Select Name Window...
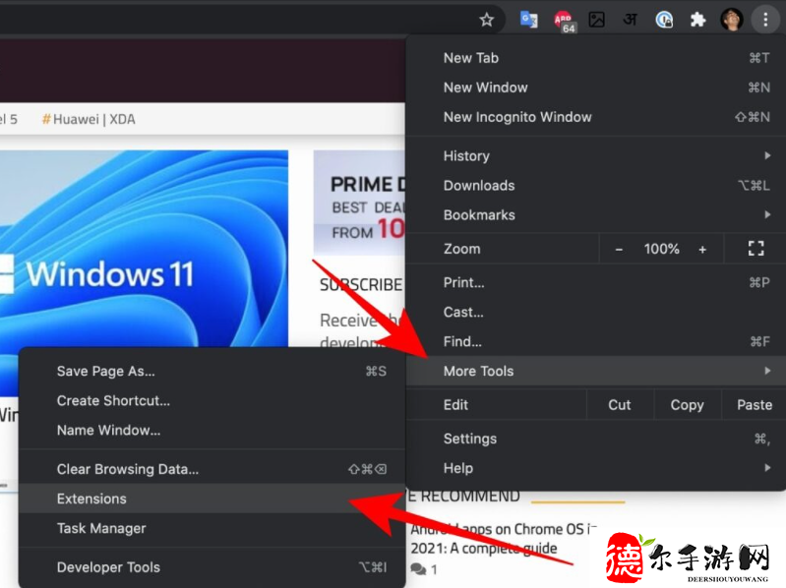This screenshot has height=588, width=786. pos(212,431)
